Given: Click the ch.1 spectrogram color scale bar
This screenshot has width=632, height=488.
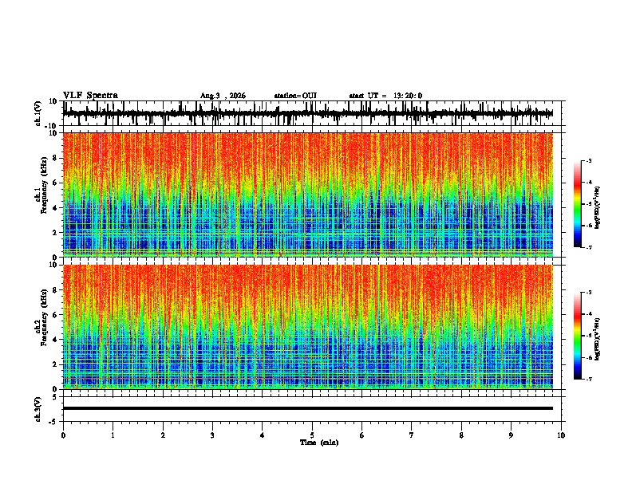Looking at the screenshot, I should (577, 204).
